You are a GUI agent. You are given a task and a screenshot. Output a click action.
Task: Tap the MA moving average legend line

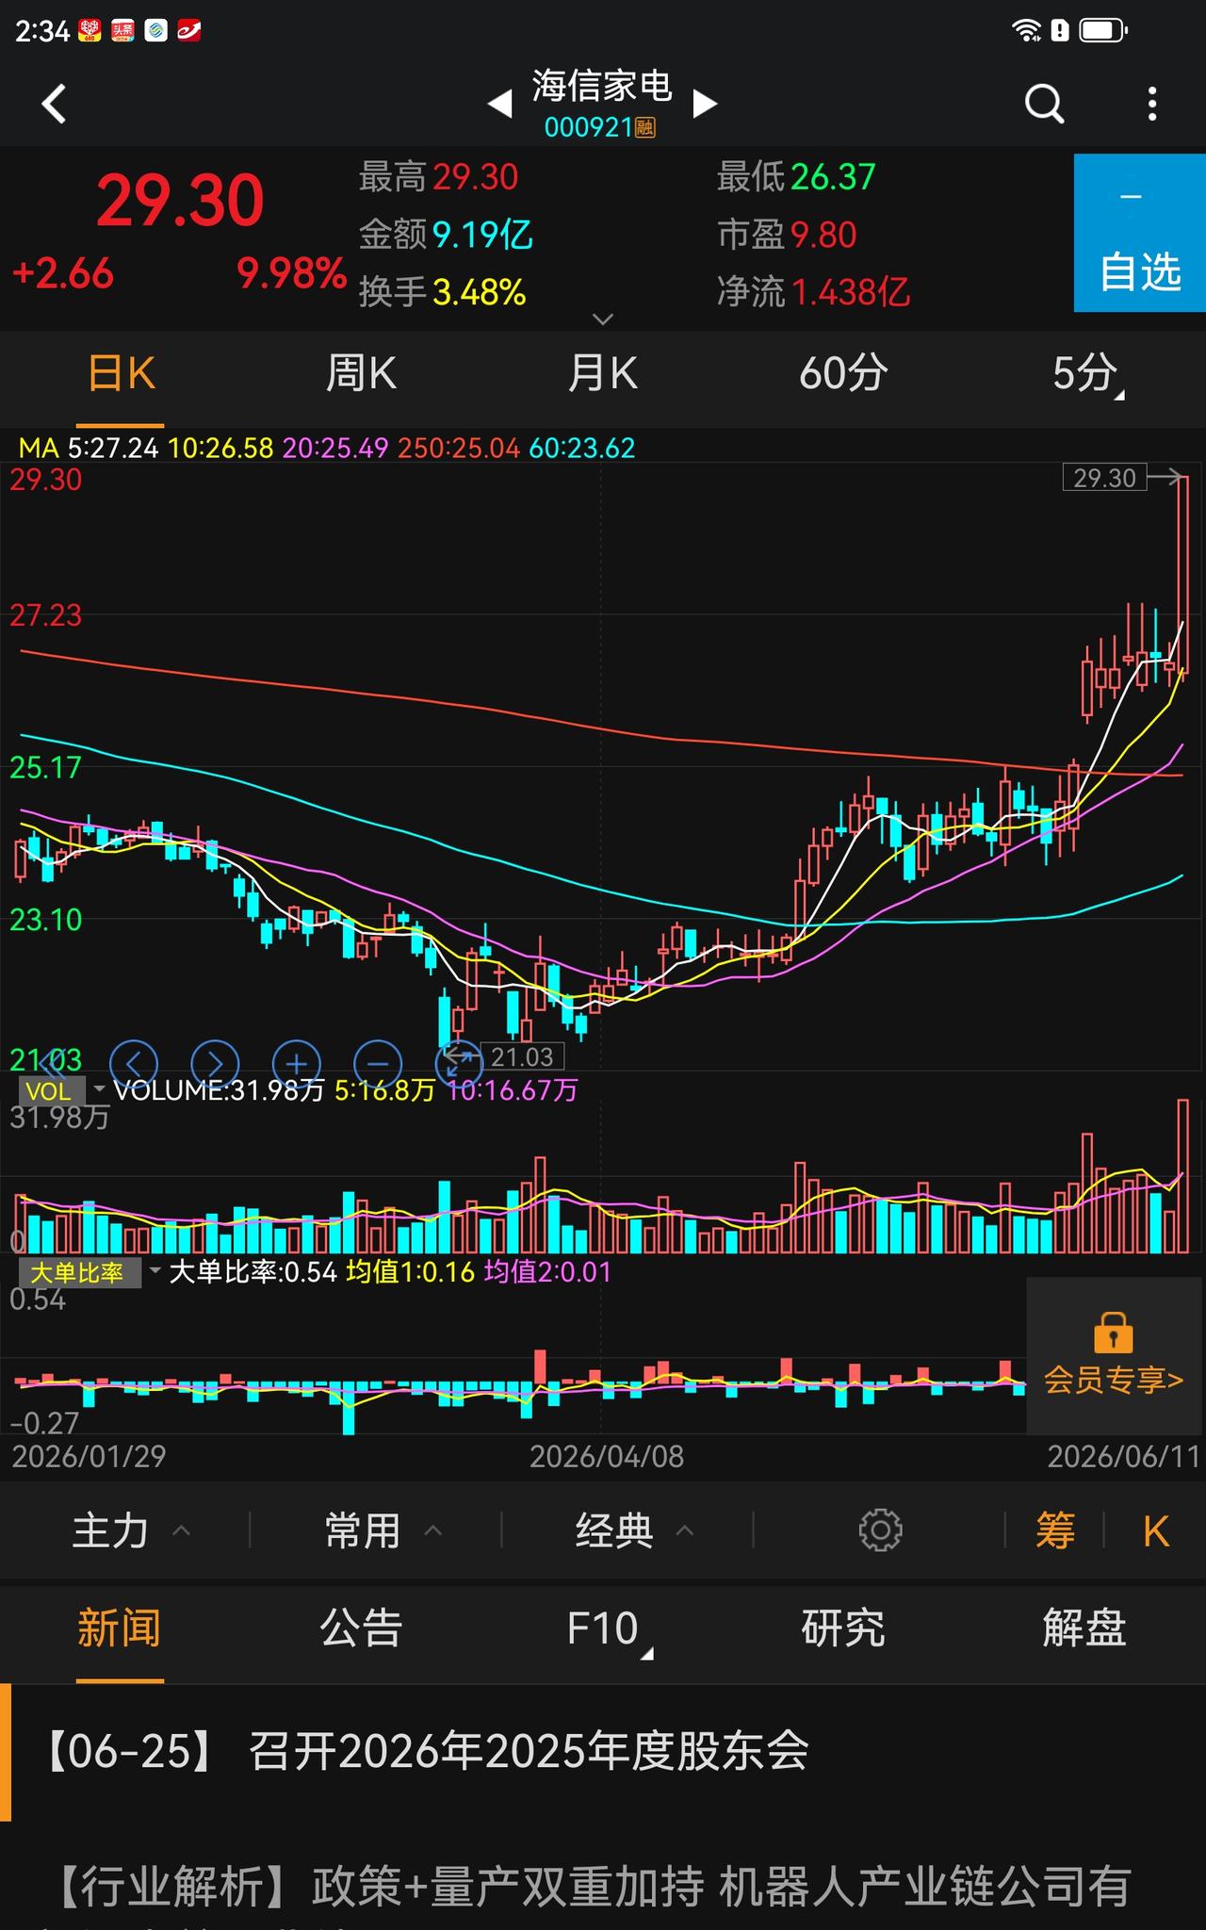pos(327,448)
